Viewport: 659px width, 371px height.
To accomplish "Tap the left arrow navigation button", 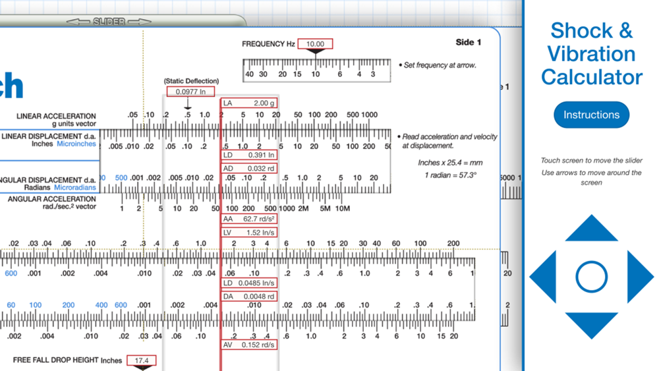I will coord(542,277).
